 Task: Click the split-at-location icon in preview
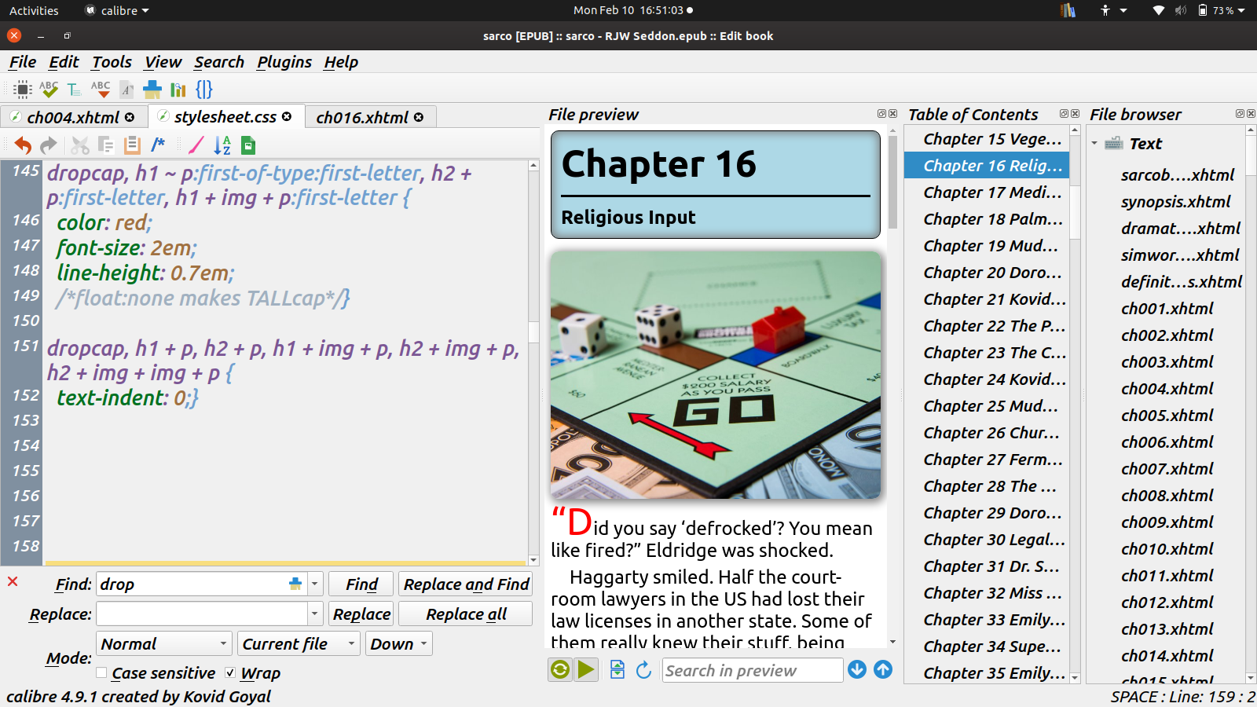(618, 669)
